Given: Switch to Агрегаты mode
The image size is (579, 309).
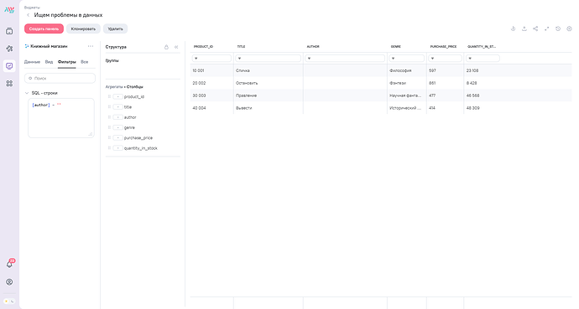Looking at the screenshot, I should pos(114,87).
